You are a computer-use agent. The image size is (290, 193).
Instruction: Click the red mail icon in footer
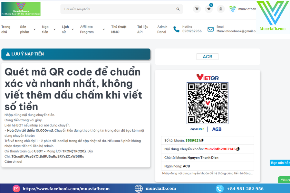[x=16, y=188]
